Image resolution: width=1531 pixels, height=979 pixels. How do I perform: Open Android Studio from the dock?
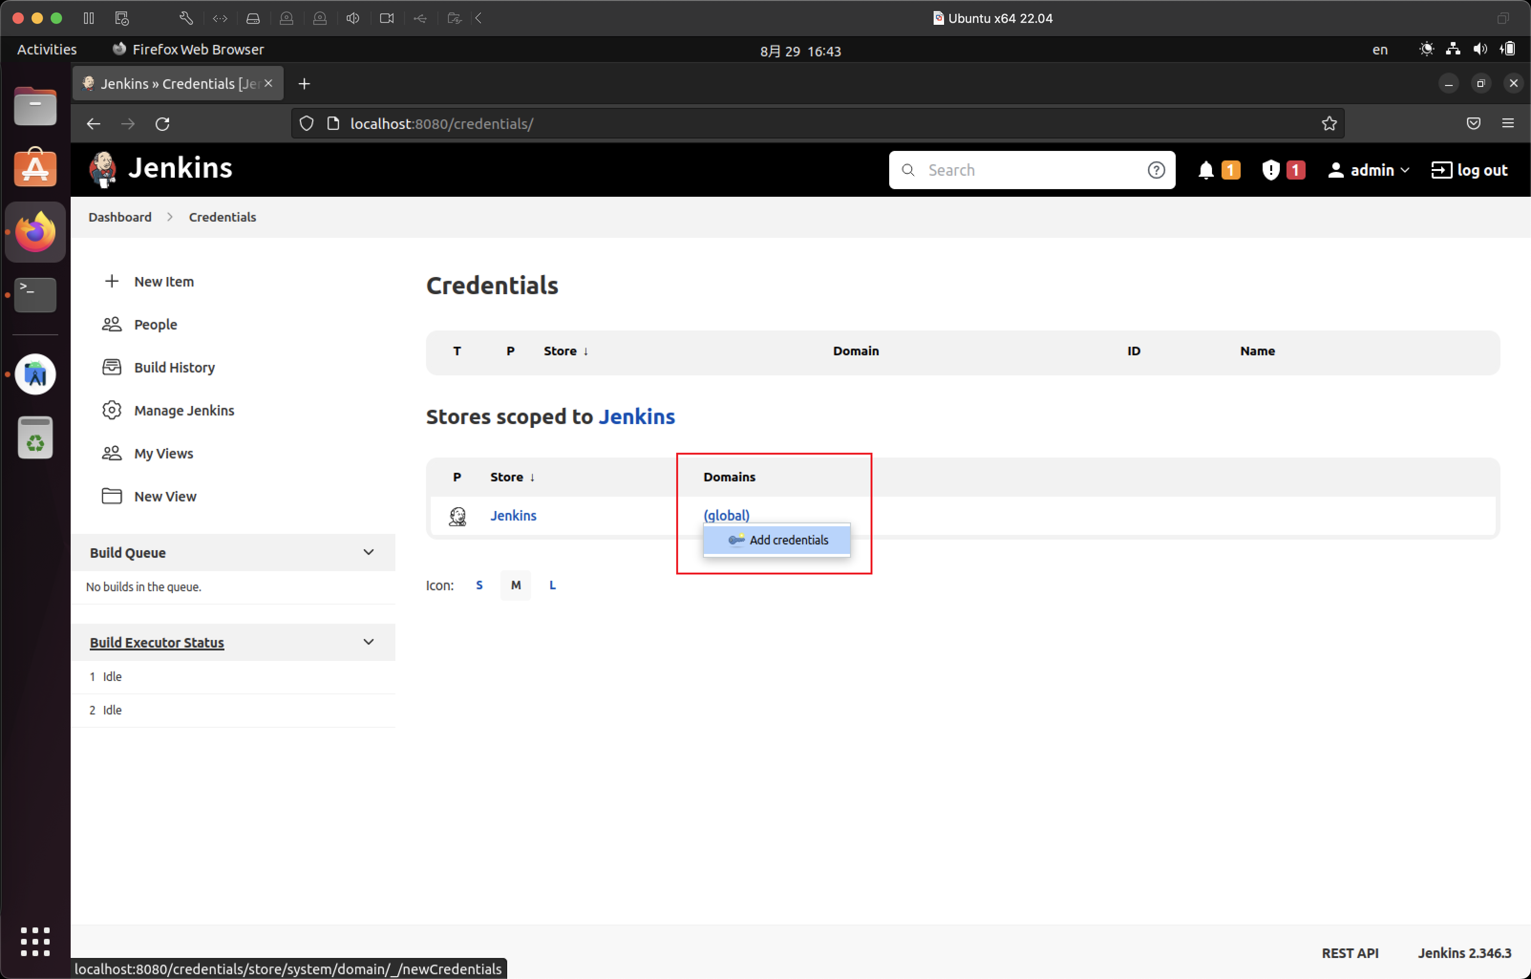point(35,374)
